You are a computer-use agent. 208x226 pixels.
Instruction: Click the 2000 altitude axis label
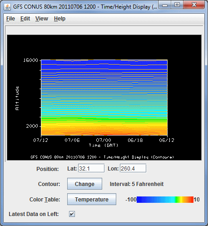(x=32, y=126)
